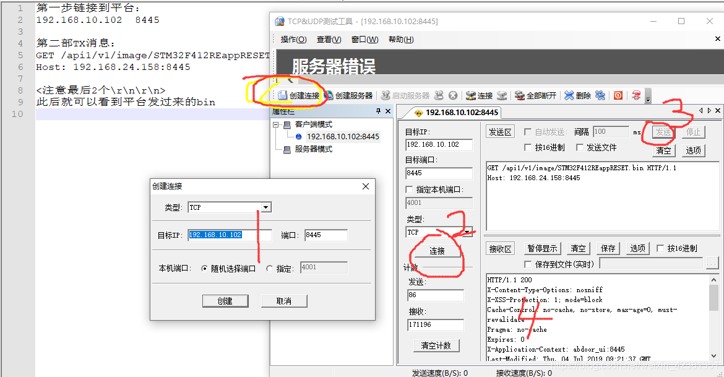The height and width of the screenshot is (377, 724).
Task: Click the 服务器模式 computer icon in tree
Action: (287, 149)
